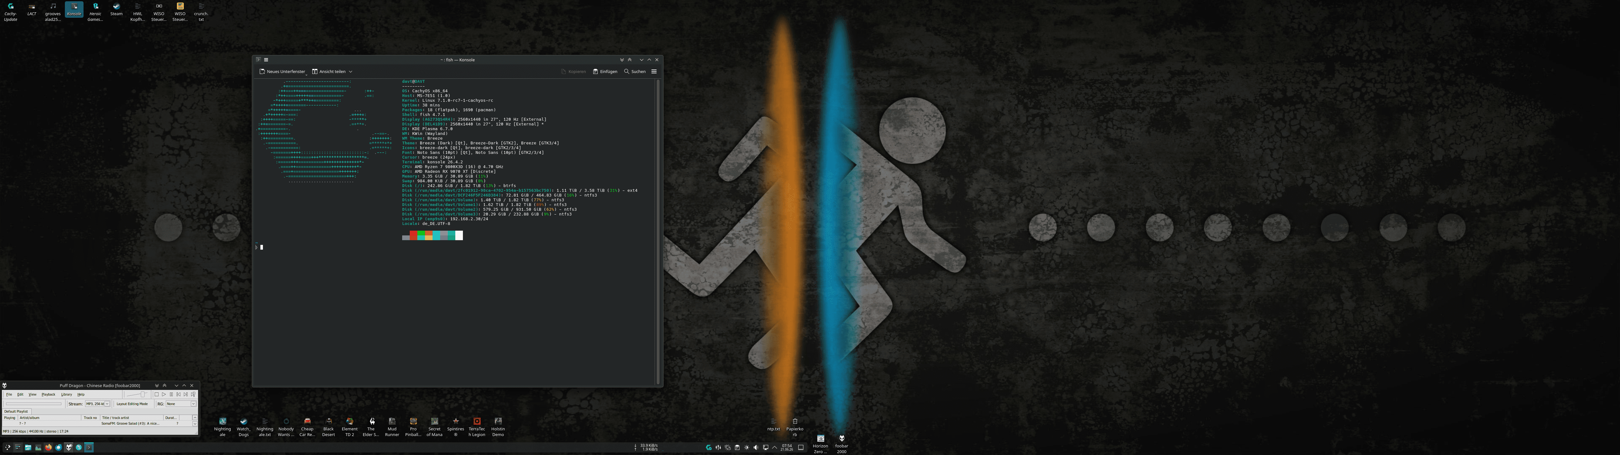
Task: Click the Artist/album column header
Action: [50, 418]
